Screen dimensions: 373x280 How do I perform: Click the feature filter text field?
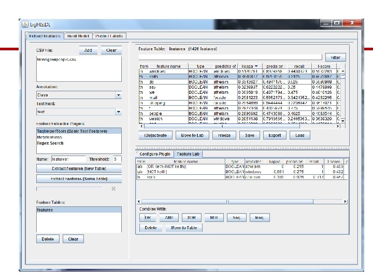click(230, 57)
